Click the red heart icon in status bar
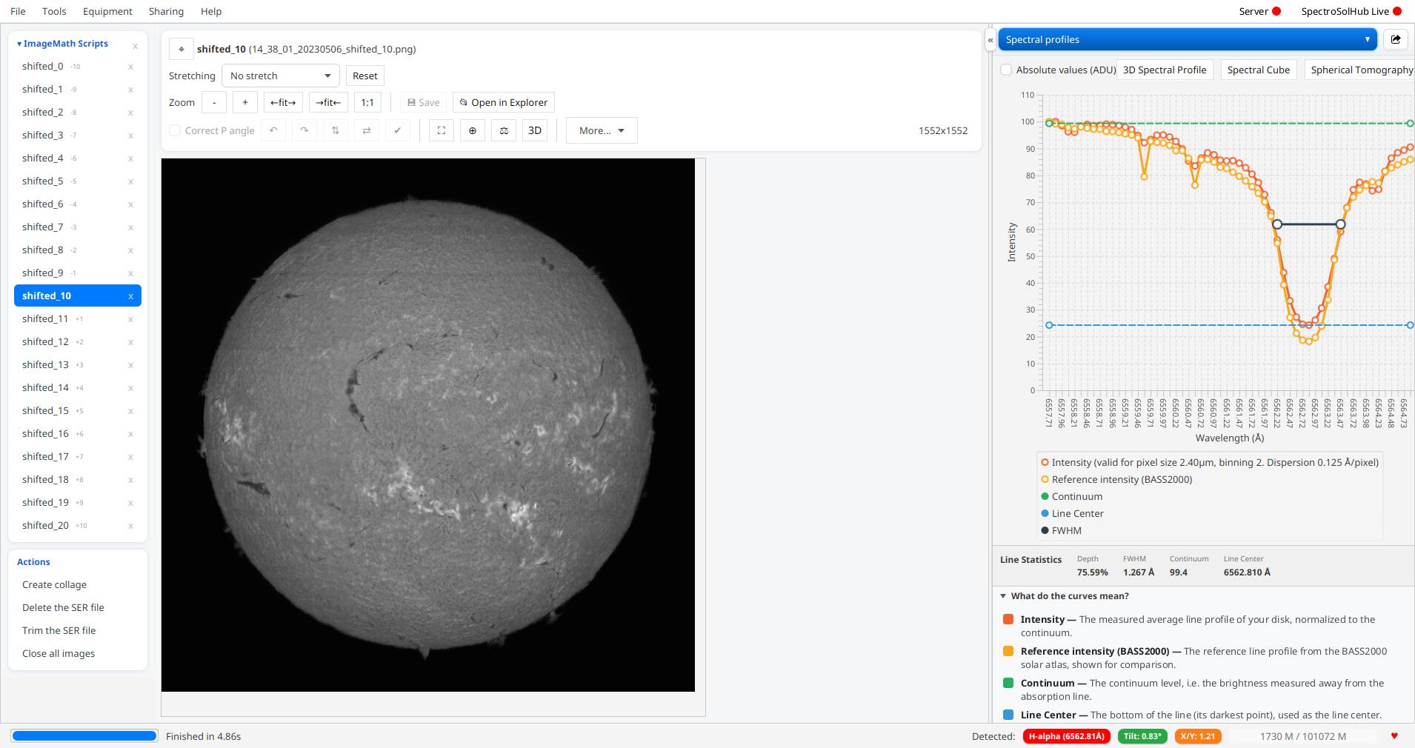Image resolution: width=1415 pixels, height=748 pixels. 1394,736
